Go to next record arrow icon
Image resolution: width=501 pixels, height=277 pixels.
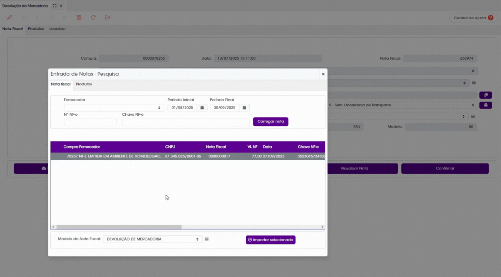pos(51,18)
